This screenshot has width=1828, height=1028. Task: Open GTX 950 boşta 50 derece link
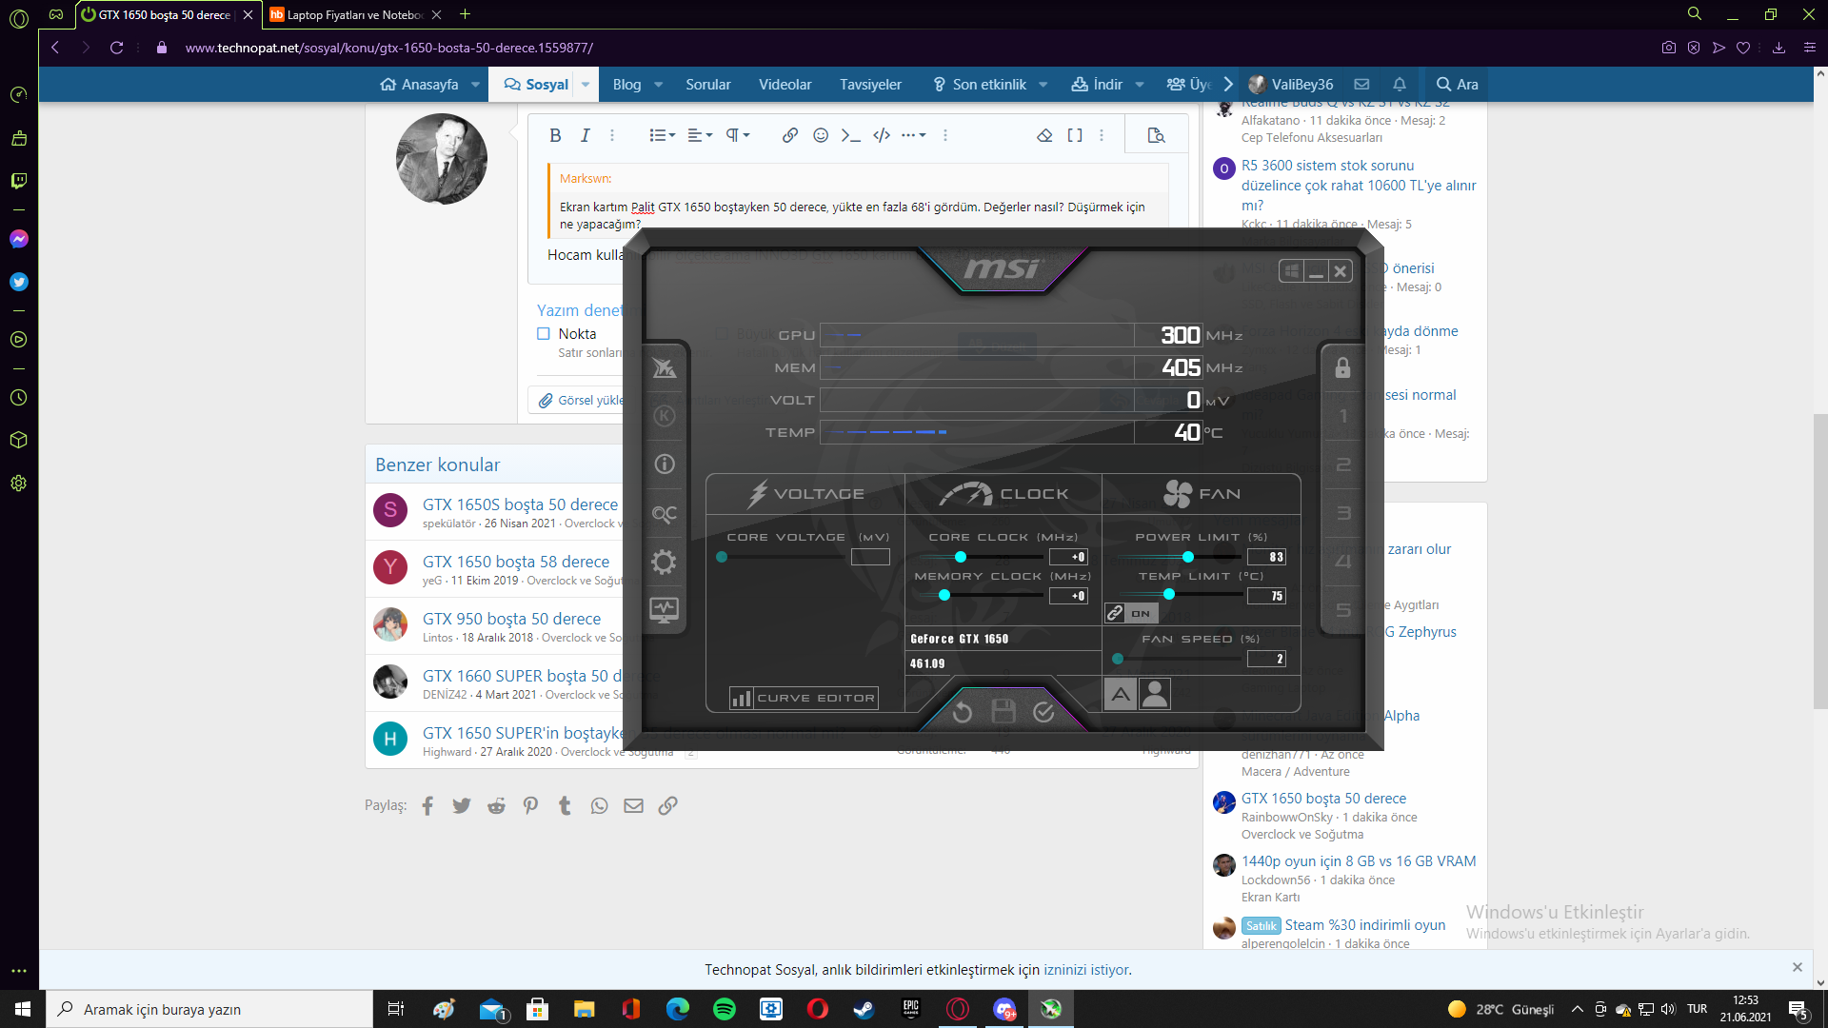tap(511, 619)
